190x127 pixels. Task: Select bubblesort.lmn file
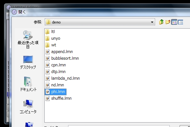coord(65,58)
